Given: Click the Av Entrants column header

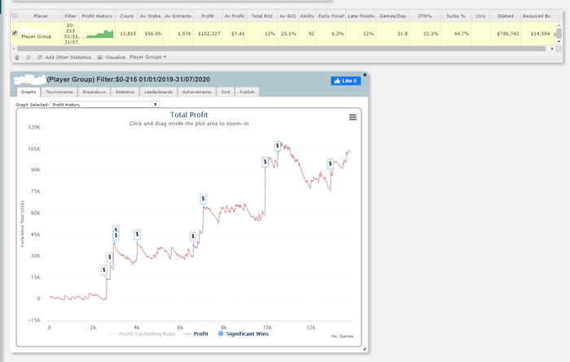Looking at the screenshot, I should click(x=178, y=16).
